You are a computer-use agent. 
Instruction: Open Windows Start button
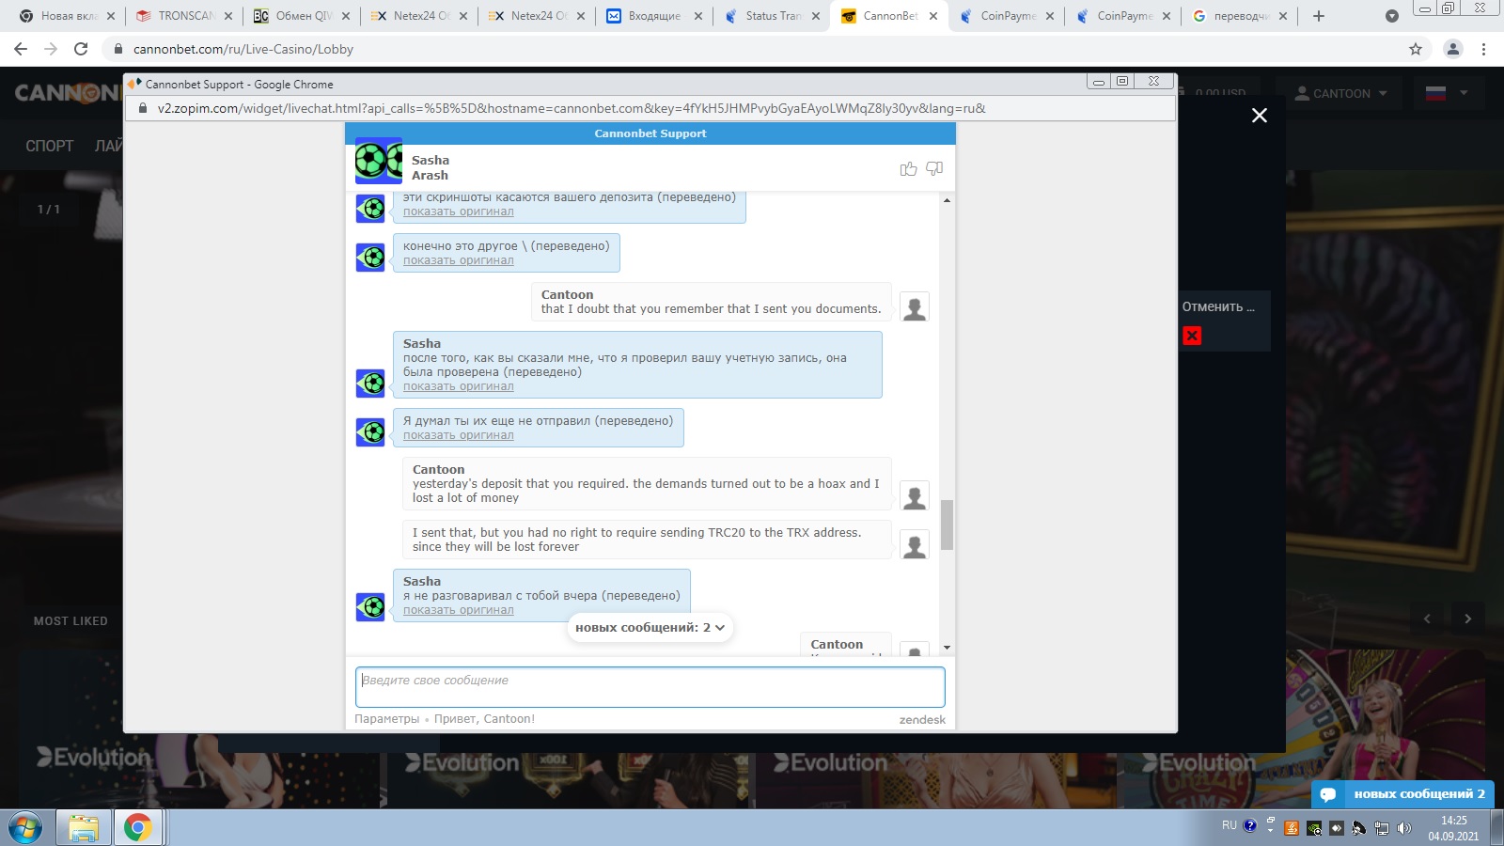[25, 828]
